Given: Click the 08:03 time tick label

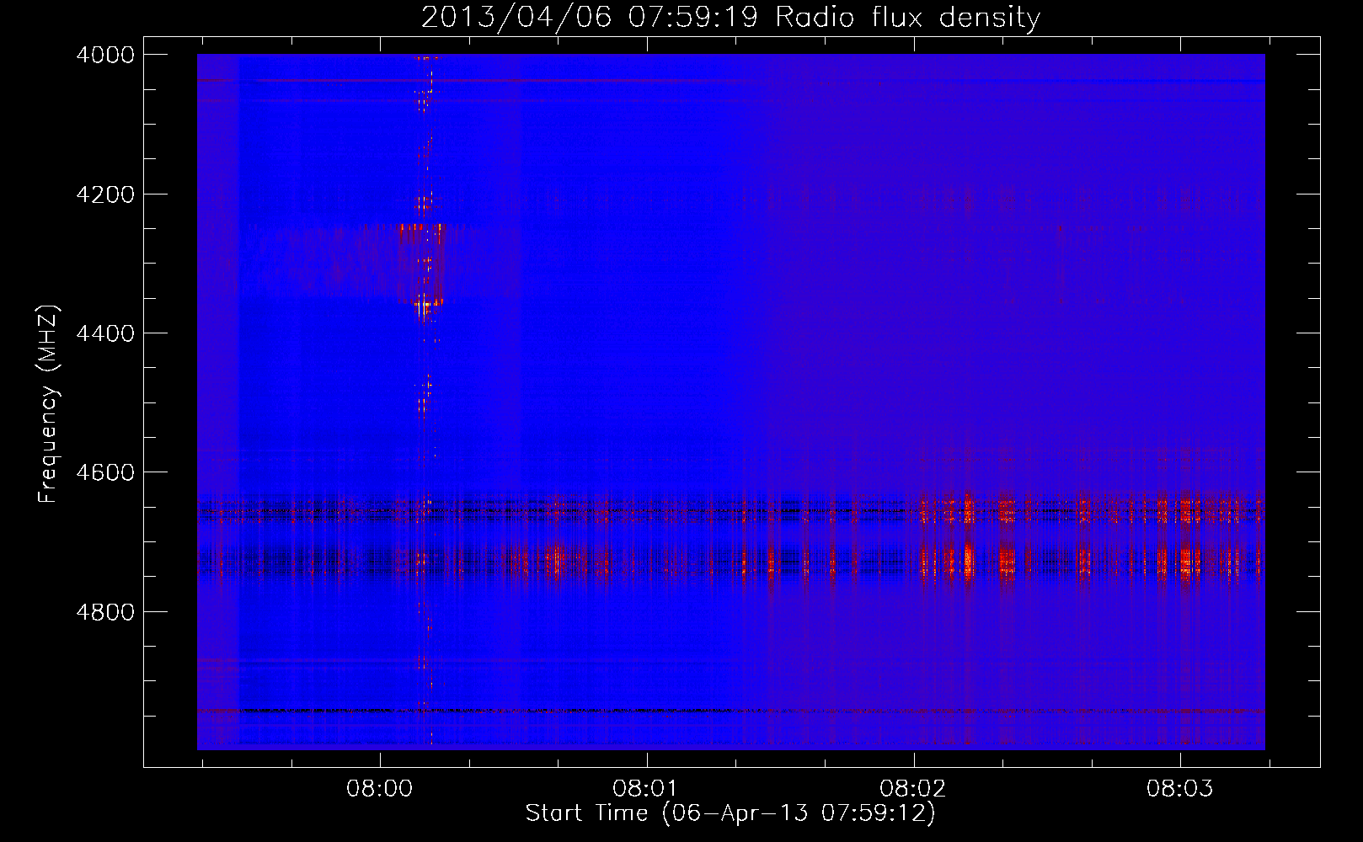Looking at the screenshot, I should click(x=1180, y=789).
